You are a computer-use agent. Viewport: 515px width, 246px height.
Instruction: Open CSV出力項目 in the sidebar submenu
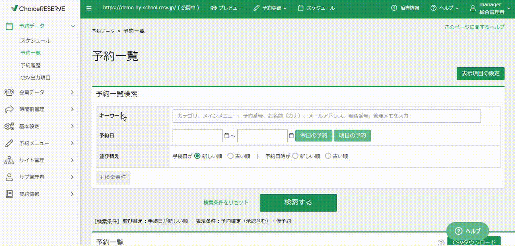tap(35, 78)
